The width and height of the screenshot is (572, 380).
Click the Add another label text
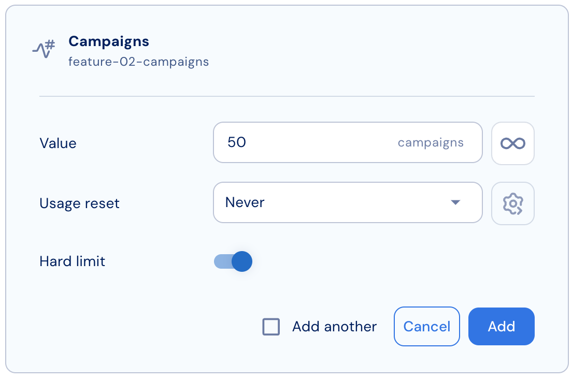[x=334, y=326]
